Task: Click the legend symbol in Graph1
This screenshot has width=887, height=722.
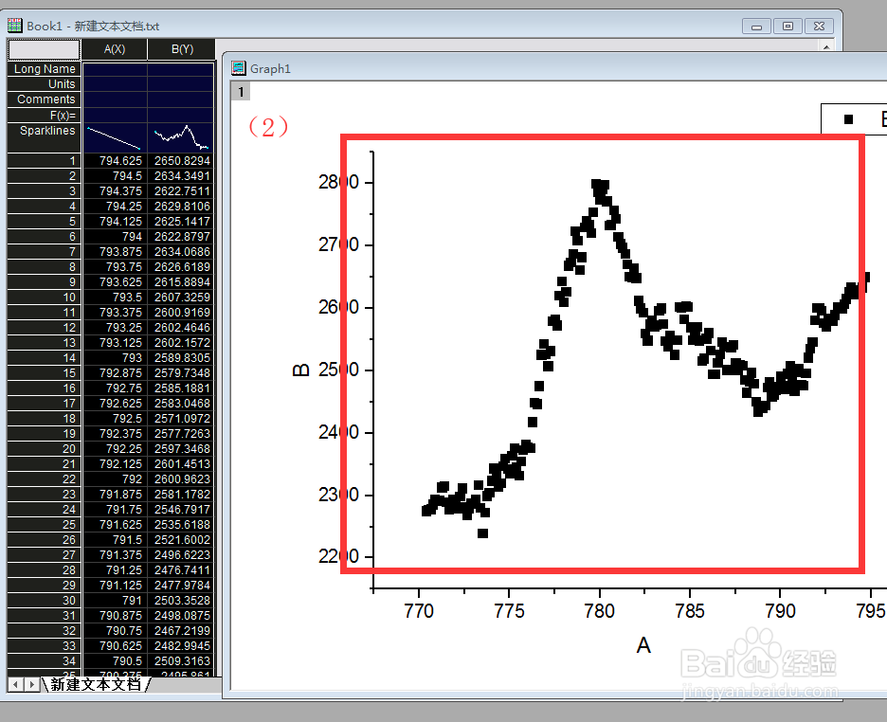Action: (x=848, y=119)
